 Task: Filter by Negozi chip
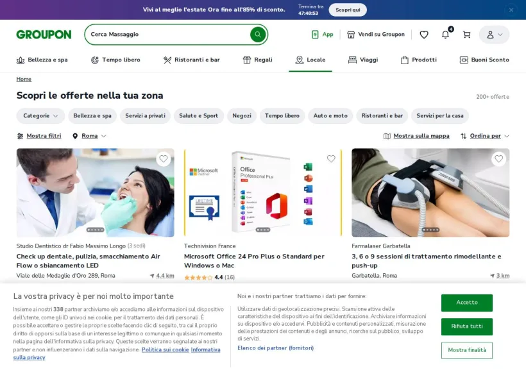pos(242,115)
